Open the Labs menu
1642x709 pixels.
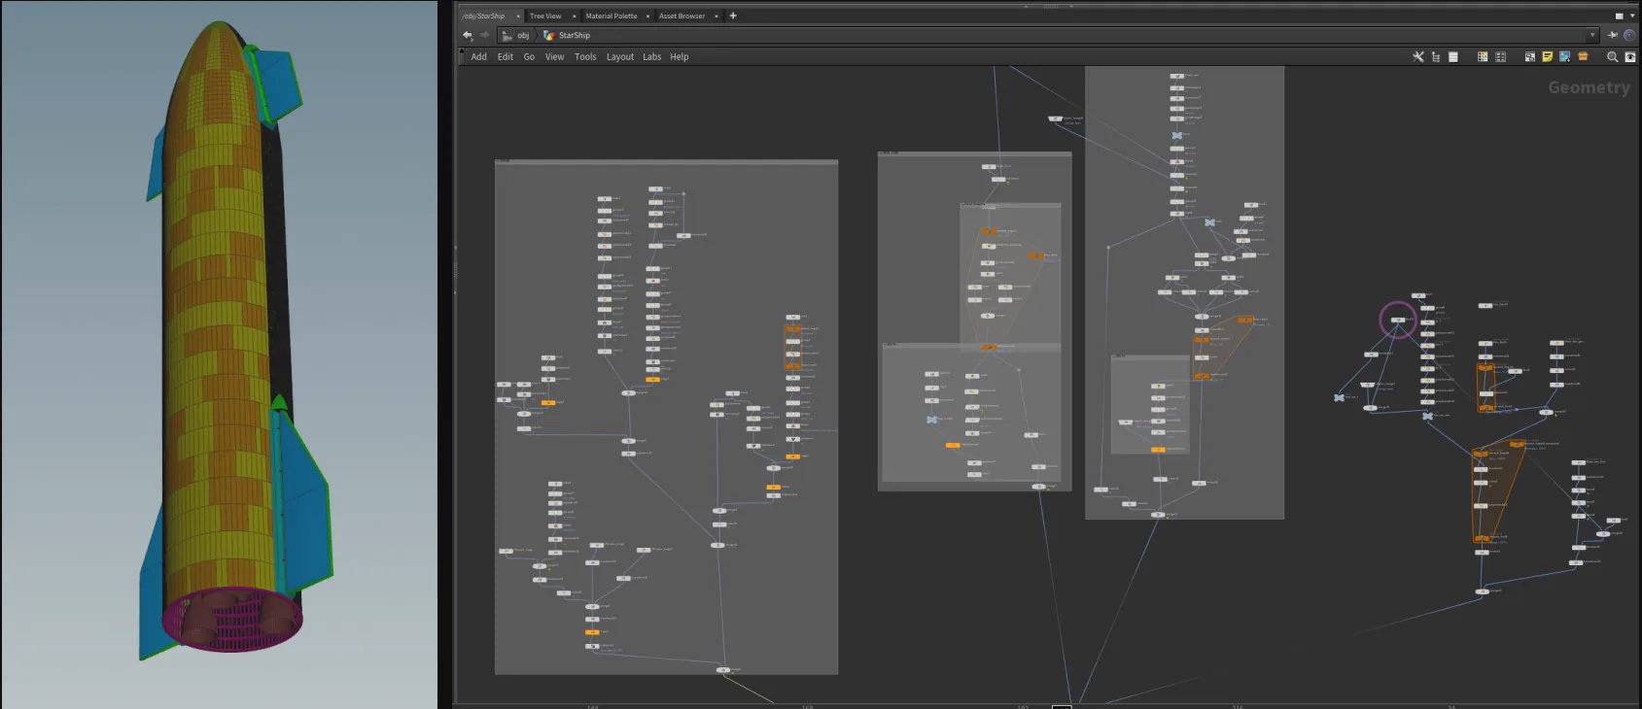click(651, 56)
